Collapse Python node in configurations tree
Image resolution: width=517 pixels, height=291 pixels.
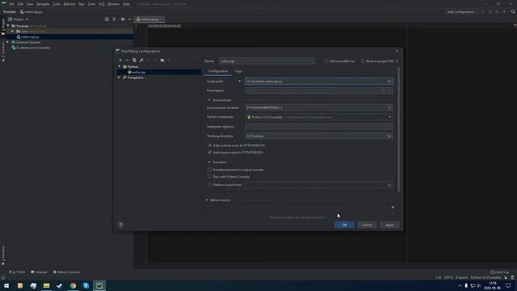(x=120, y=66)
